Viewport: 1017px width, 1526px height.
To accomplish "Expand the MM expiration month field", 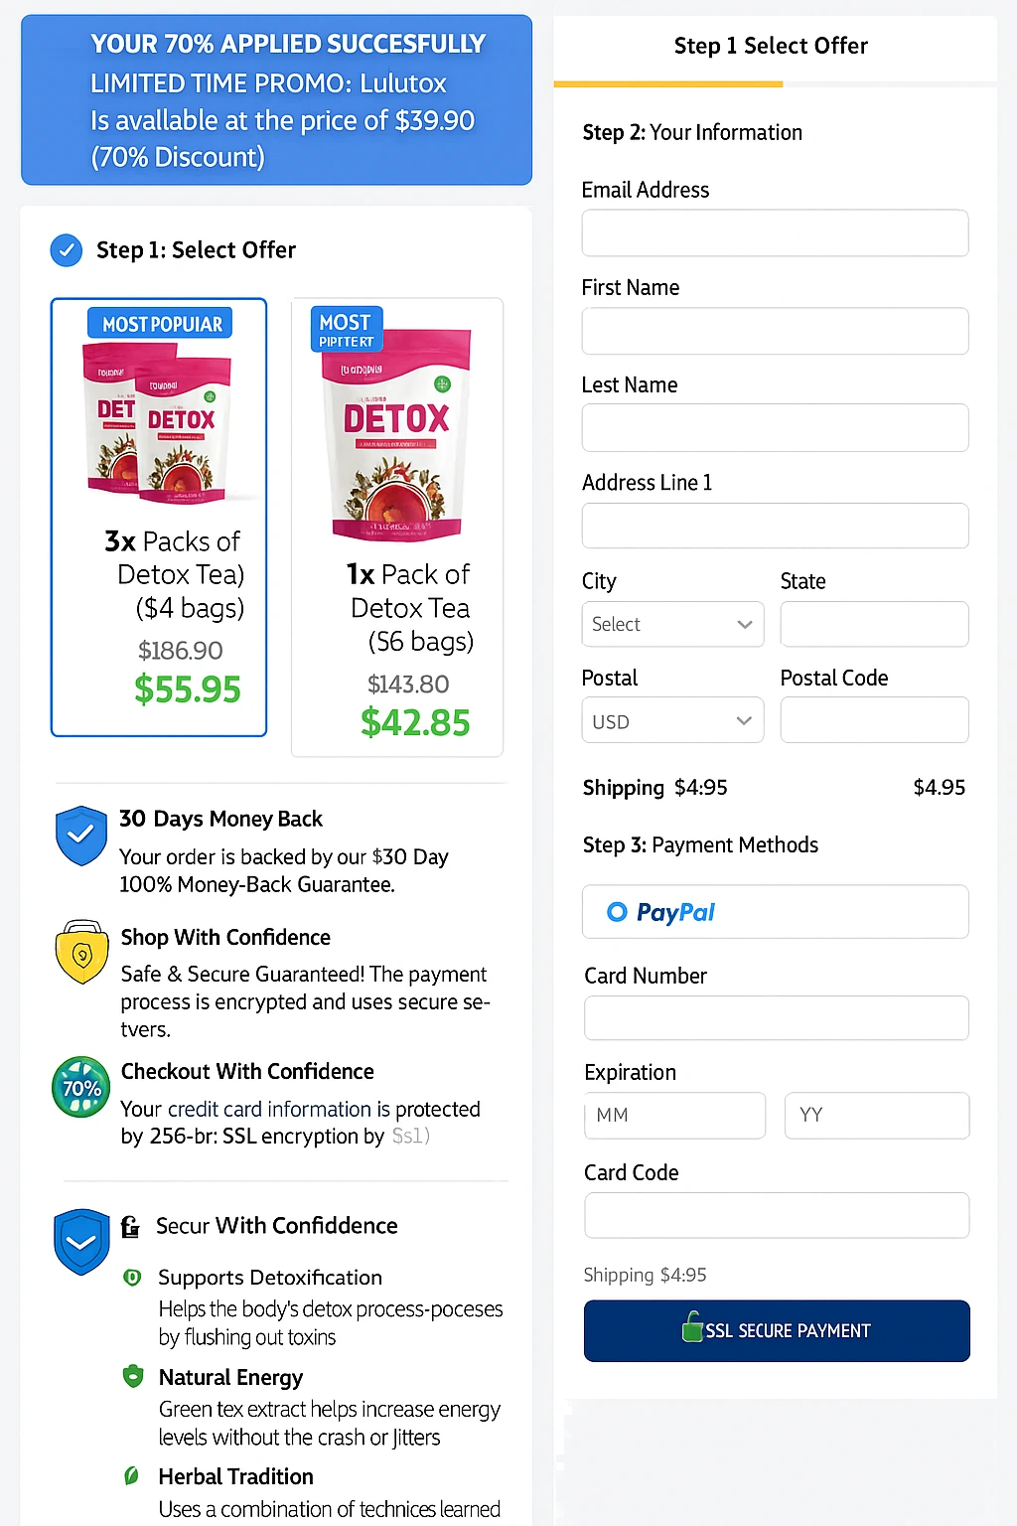I will coord(674,1115).
